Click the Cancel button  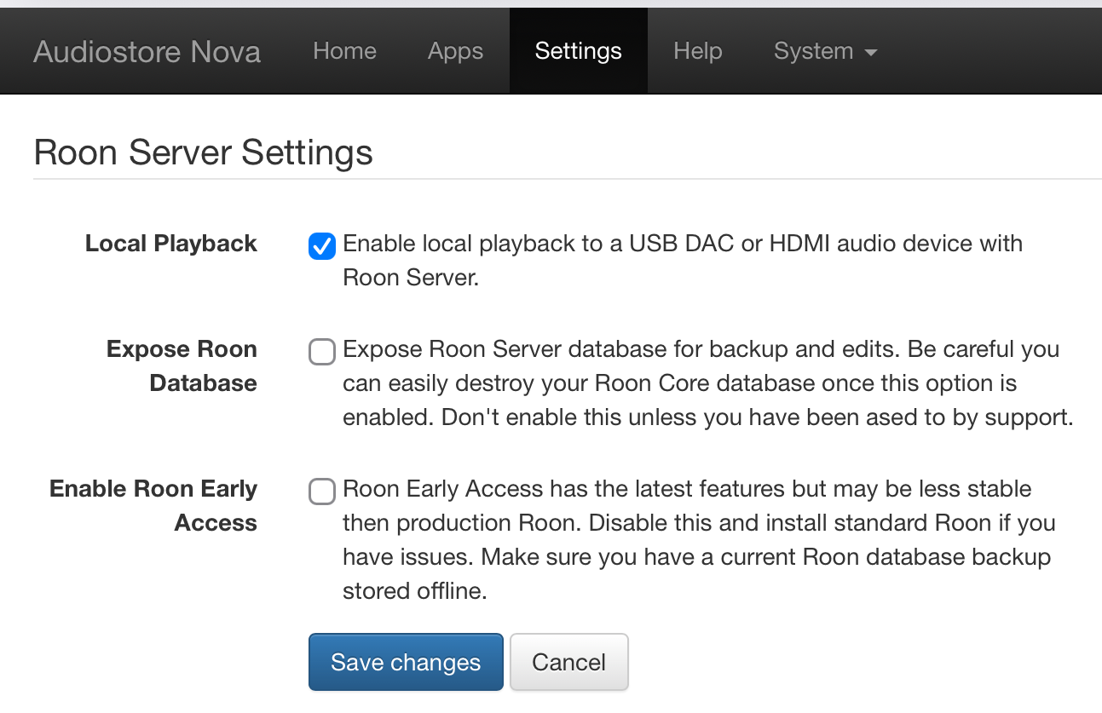pyautogui.click(x=568, y=662)
